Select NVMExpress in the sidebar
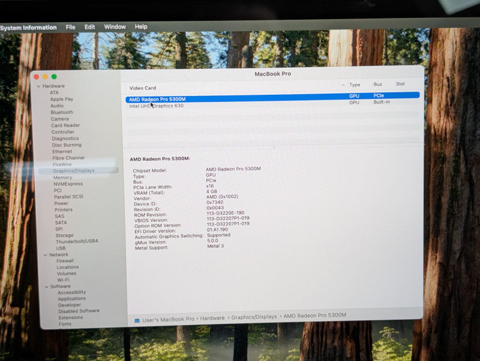Viewport: 480px width, 361px height. tap(68, 184)
